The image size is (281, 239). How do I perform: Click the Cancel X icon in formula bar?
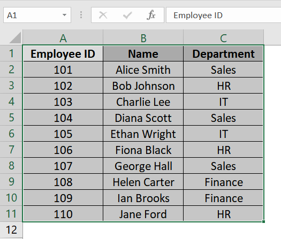click(x=103, y=15)
